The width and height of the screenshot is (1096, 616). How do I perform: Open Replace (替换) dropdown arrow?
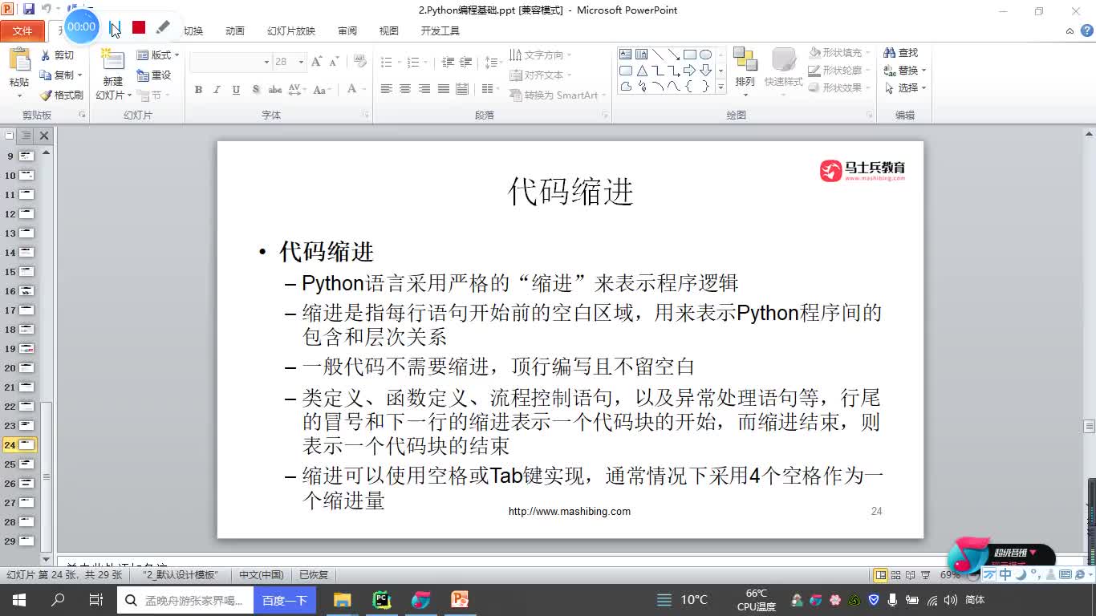click(x=924, y=71)
